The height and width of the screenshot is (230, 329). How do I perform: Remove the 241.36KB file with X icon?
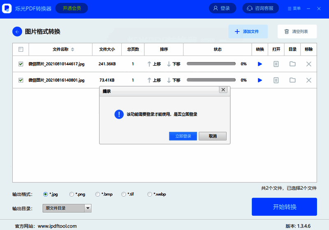tap(309, 64)
